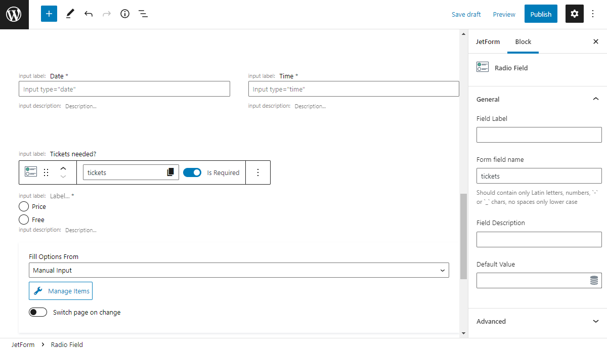Disable the Is Required toggle
This screenshot has height=349, width=607.
[x=192, y=172]
